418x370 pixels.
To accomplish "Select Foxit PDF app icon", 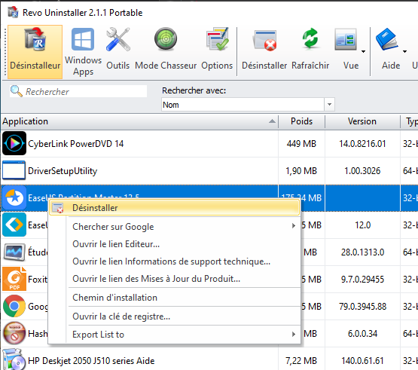I will coord(14,279).
